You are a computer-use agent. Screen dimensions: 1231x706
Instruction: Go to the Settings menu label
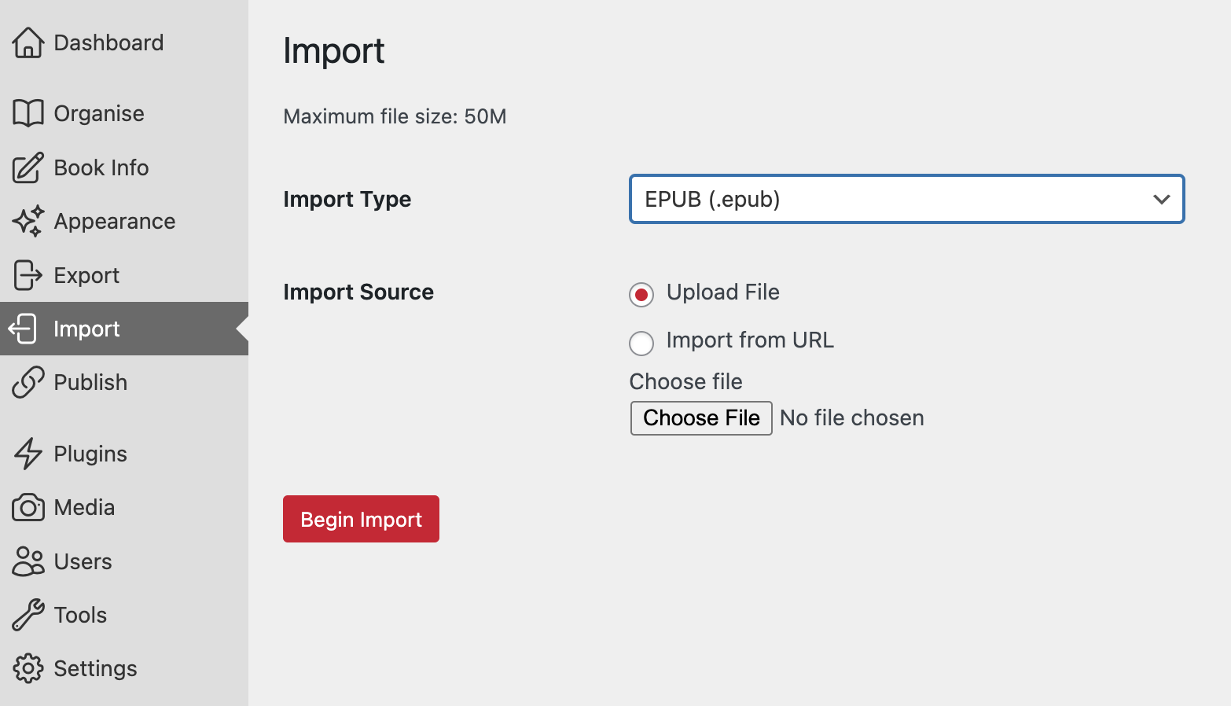[95, 668]
